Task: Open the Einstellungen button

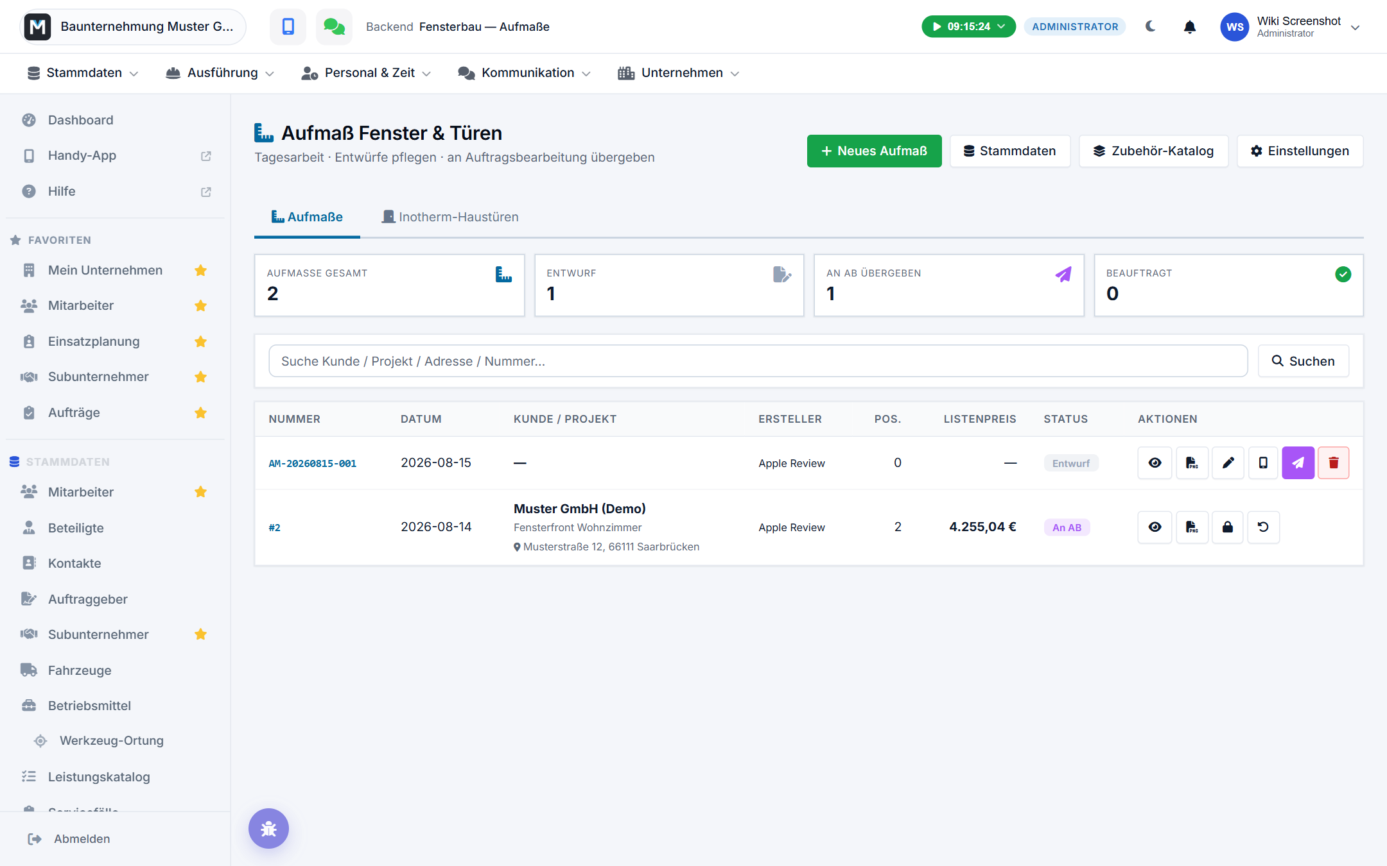Action: click(1300, 151)
